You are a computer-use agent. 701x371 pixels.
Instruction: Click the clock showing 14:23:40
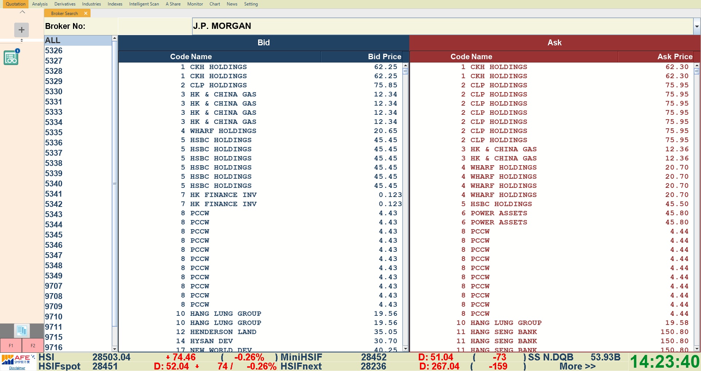665,362
